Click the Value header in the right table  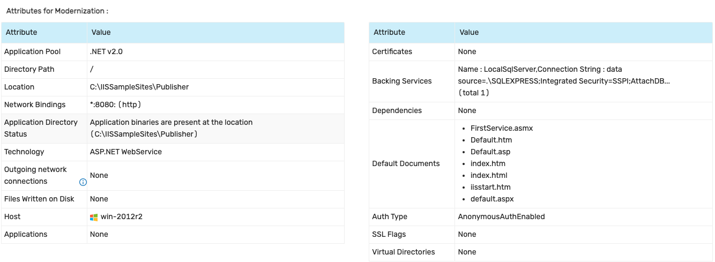(469, 33)
